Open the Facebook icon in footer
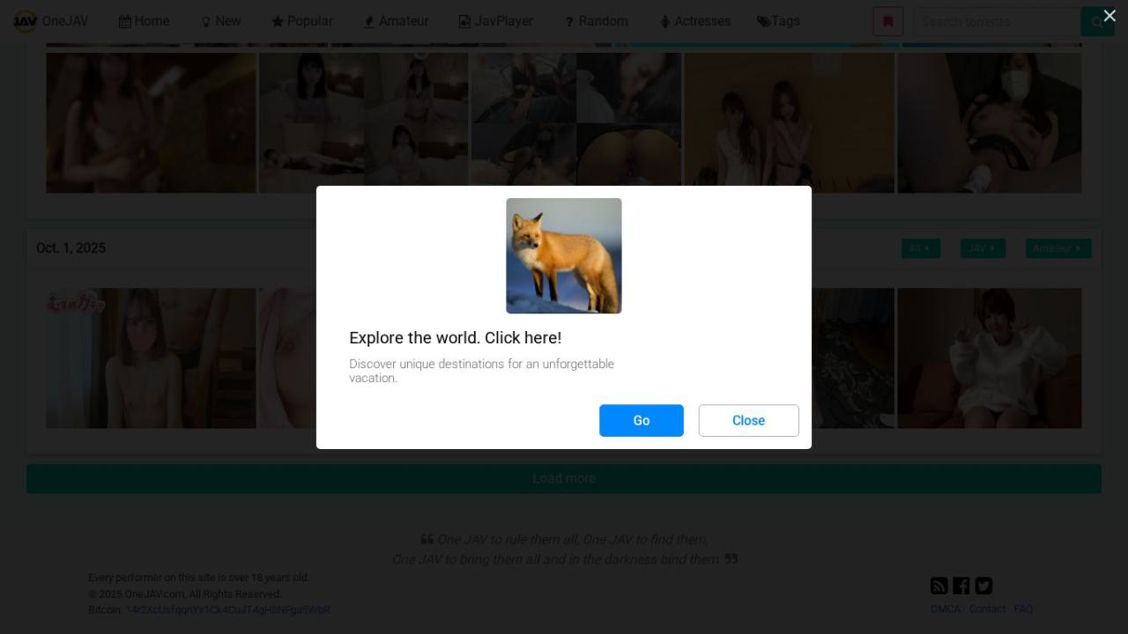This screenshot has width=1128, height=634. coord(961,586)
